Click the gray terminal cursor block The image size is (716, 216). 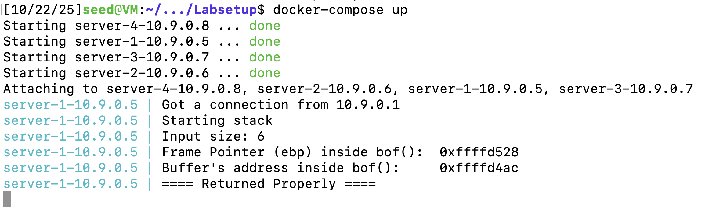click(7, 199)
